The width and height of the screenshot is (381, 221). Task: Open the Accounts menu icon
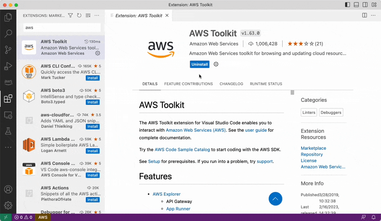(8, 189)
